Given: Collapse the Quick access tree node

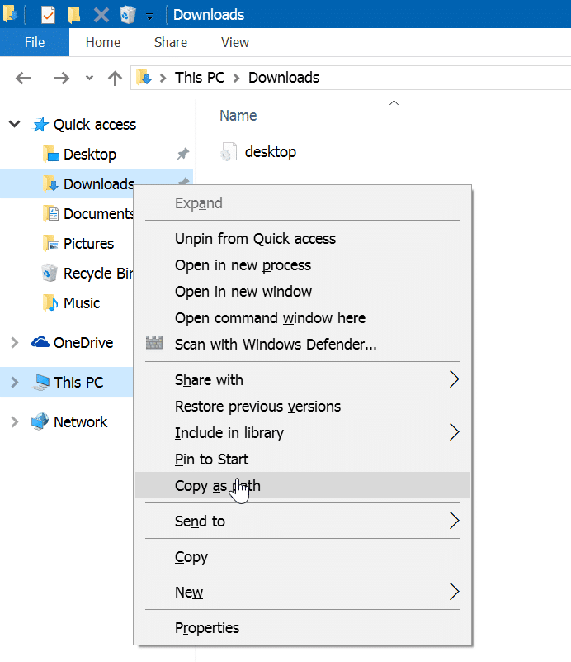Looking at the screenshot, I should click(x=15, y=124).
